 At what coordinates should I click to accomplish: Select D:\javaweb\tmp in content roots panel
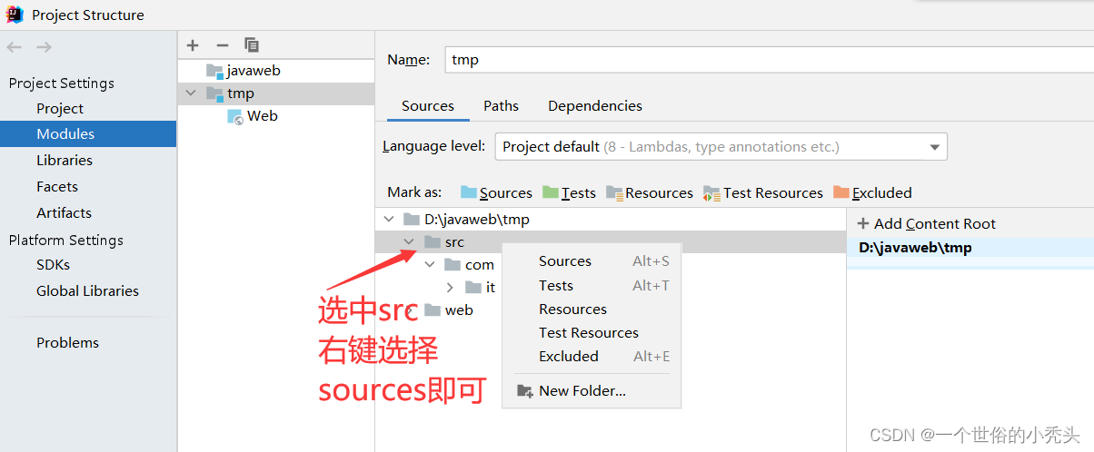click(x=970, y=247)
